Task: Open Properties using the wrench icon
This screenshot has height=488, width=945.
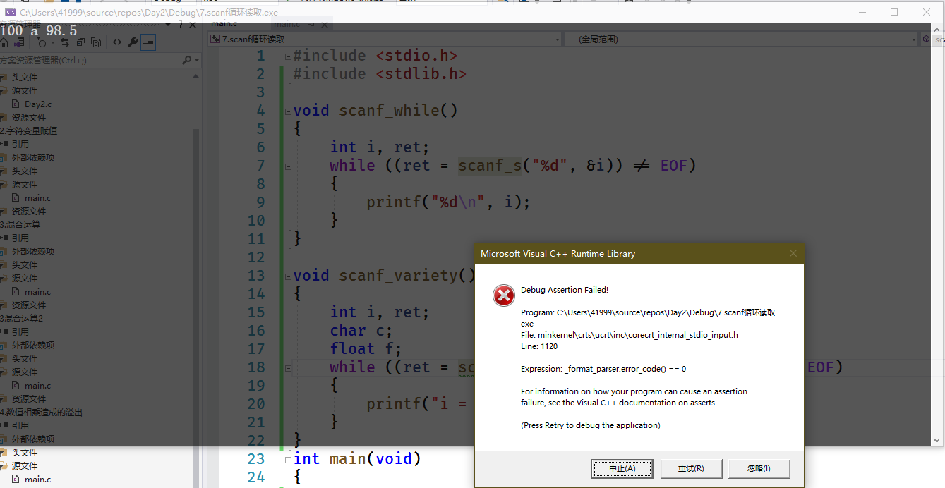Action: [132, 42]
